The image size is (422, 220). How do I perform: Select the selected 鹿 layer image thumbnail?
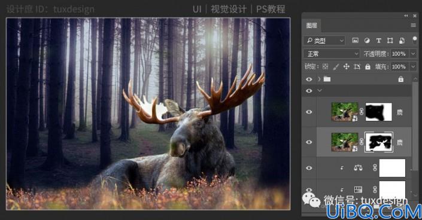click(x=345, y=142)
